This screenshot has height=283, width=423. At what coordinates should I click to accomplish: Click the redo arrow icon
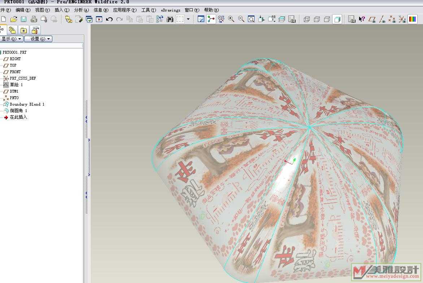[119, 19]
